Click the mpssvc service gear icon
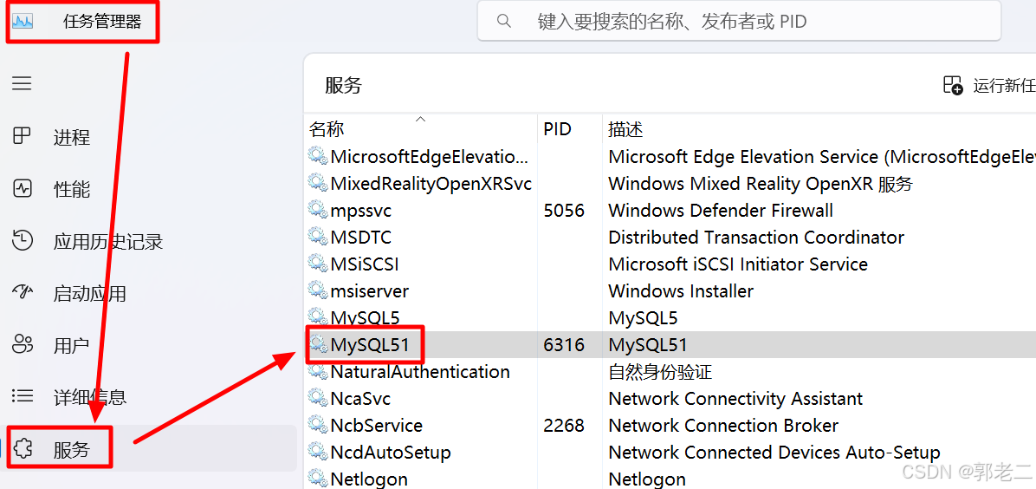The image size is (1036, 489). pyautogui.click(x=318, y=211)
